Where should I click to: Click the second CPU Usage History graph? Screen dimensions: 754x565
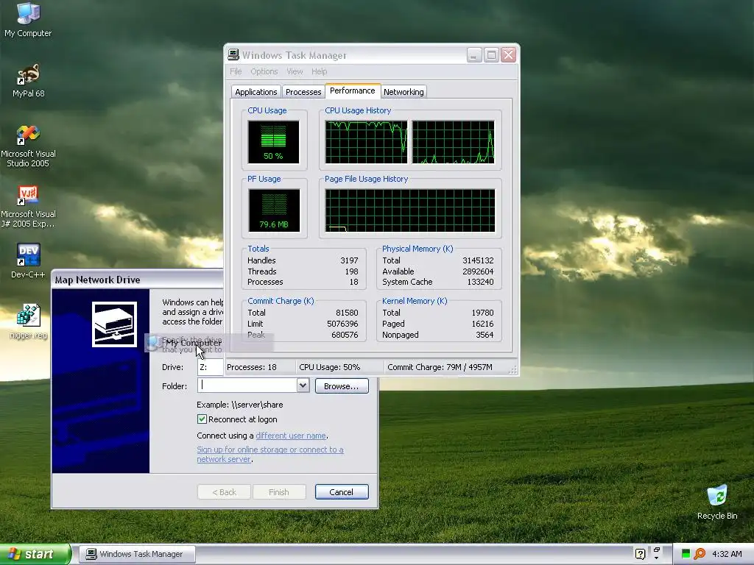[454, 142]
